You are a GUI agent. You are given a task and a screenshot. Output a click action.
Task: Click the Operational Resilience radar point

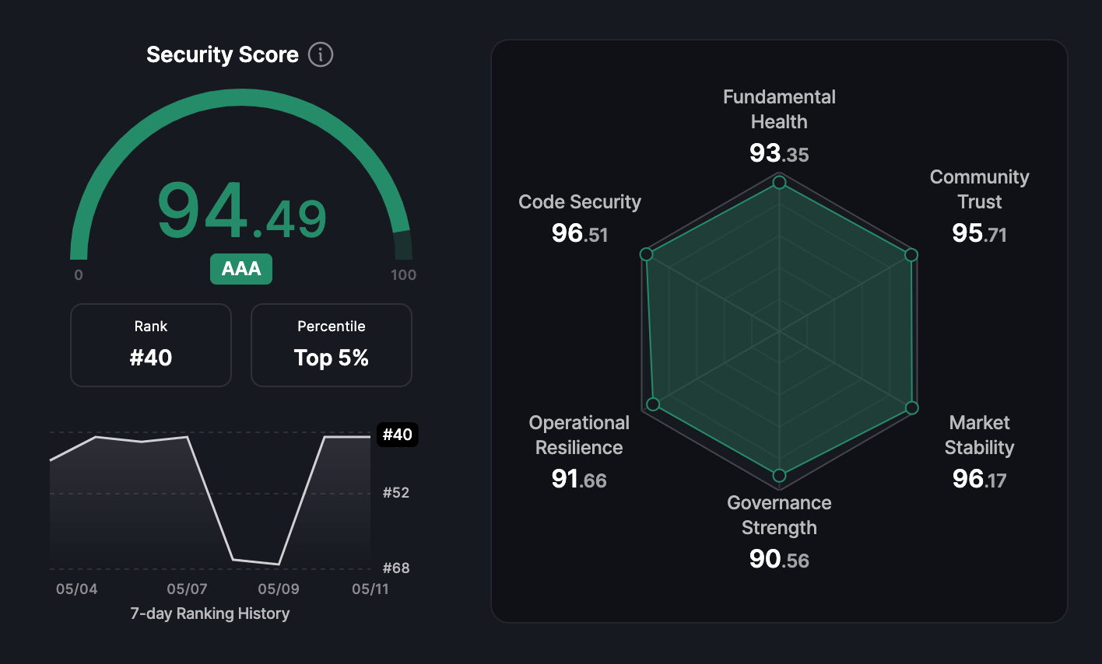(x=653, y=404)
